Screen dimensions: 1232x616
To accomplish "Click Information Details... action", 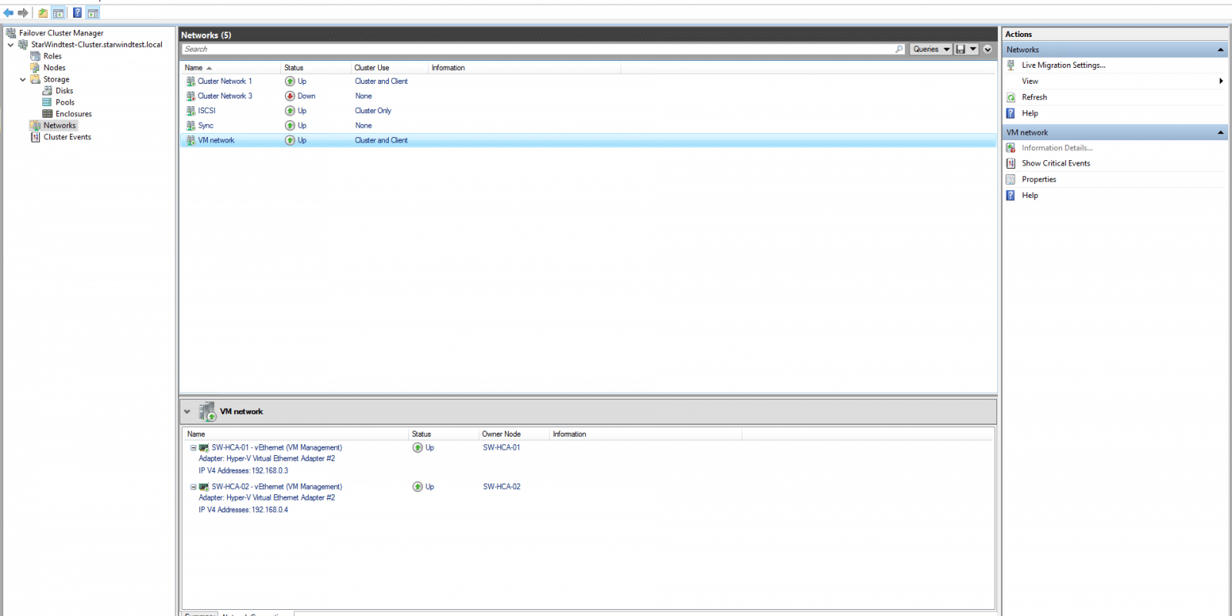I will tap(1057, 148).
